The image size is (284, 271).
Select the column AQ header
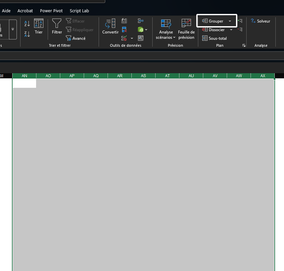(x=96, y=76)
